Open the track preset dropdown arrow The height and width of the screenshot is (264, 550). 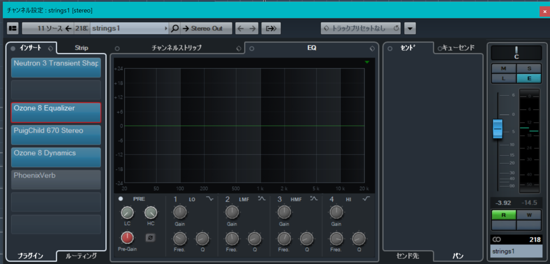410,28
